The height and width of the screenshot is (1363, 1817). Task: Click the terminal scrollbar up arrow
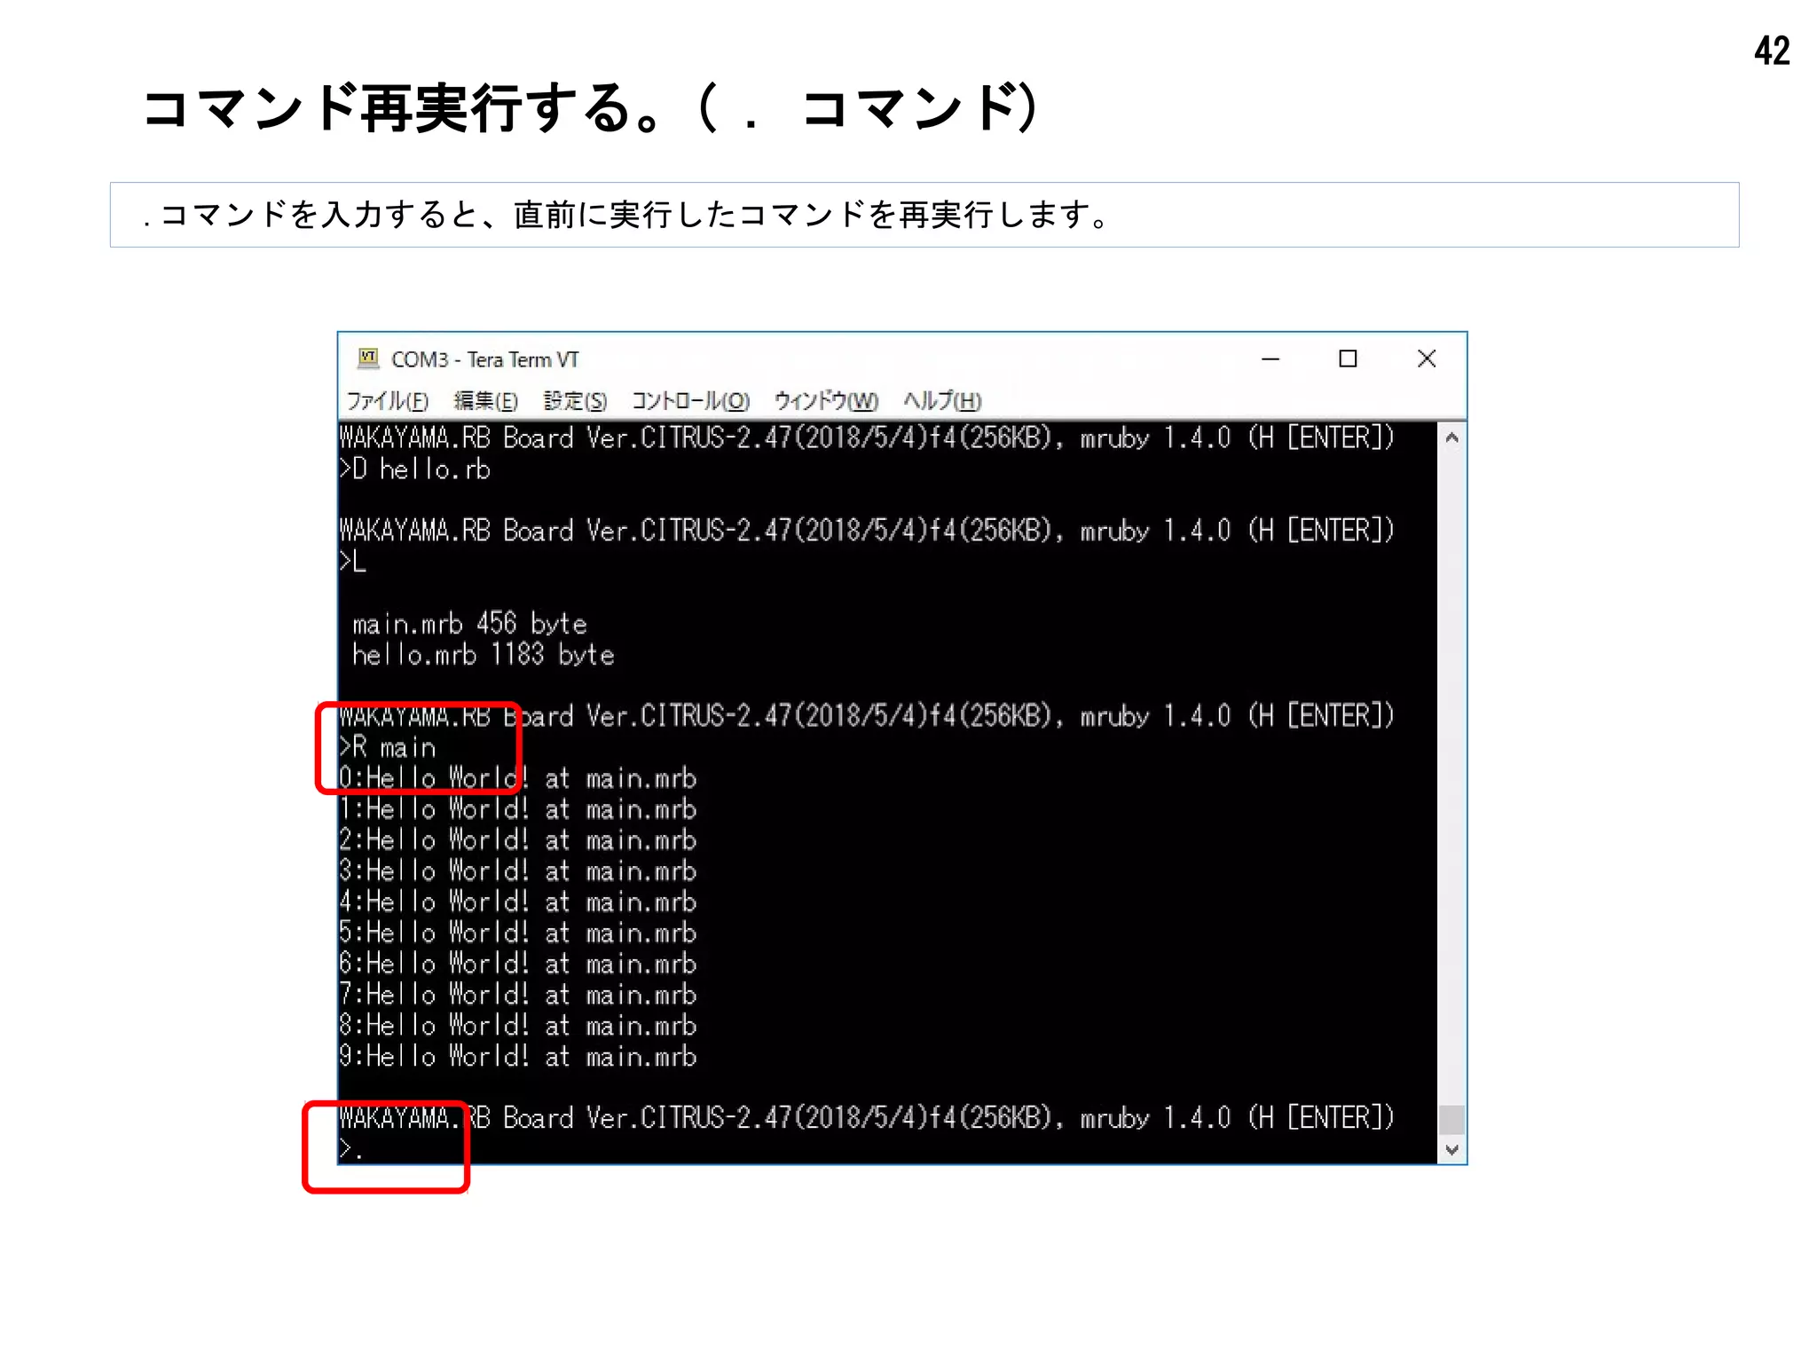pyautogui.click(x=1451, y=437)
